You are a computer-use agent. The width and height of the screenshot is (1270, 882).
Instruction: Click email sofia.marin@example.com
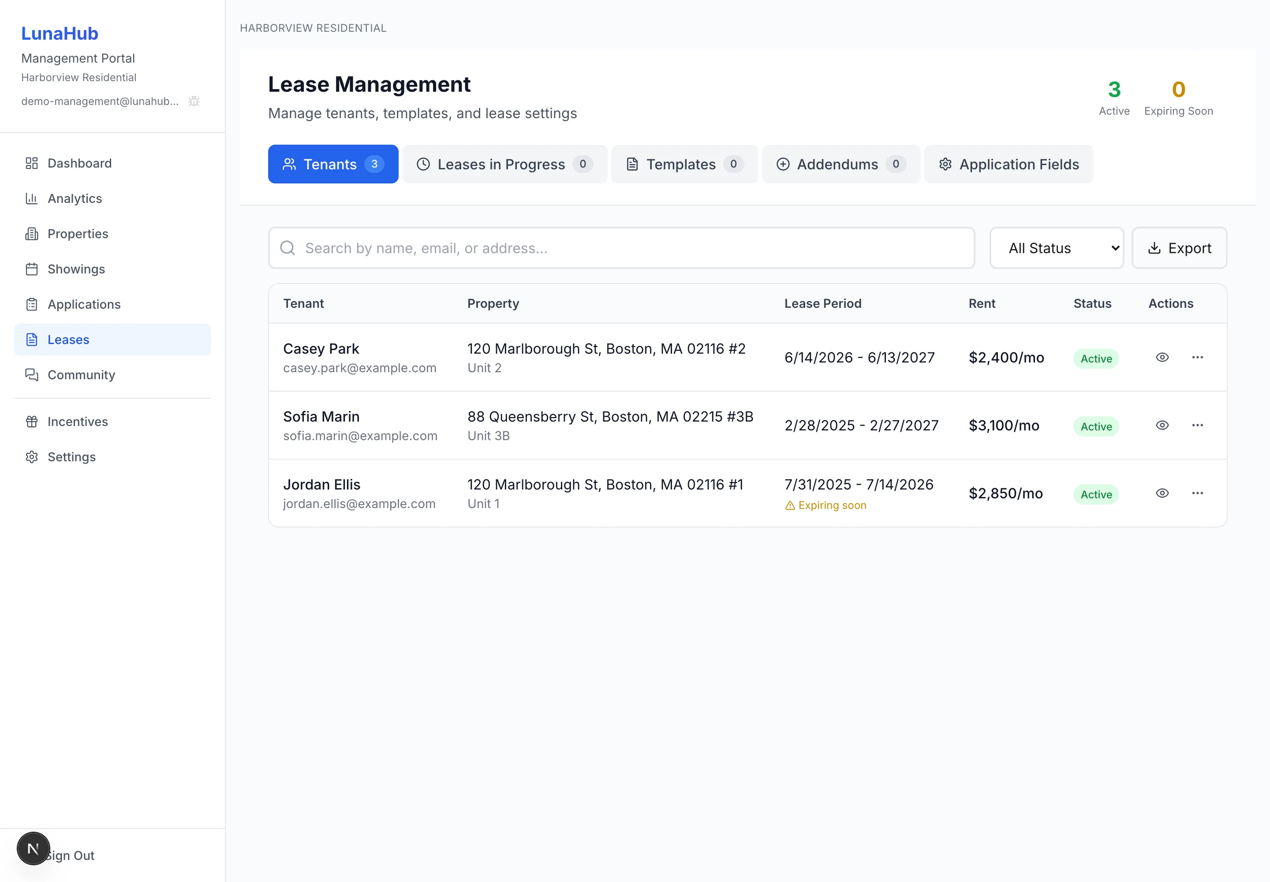[x=360, y=436]
